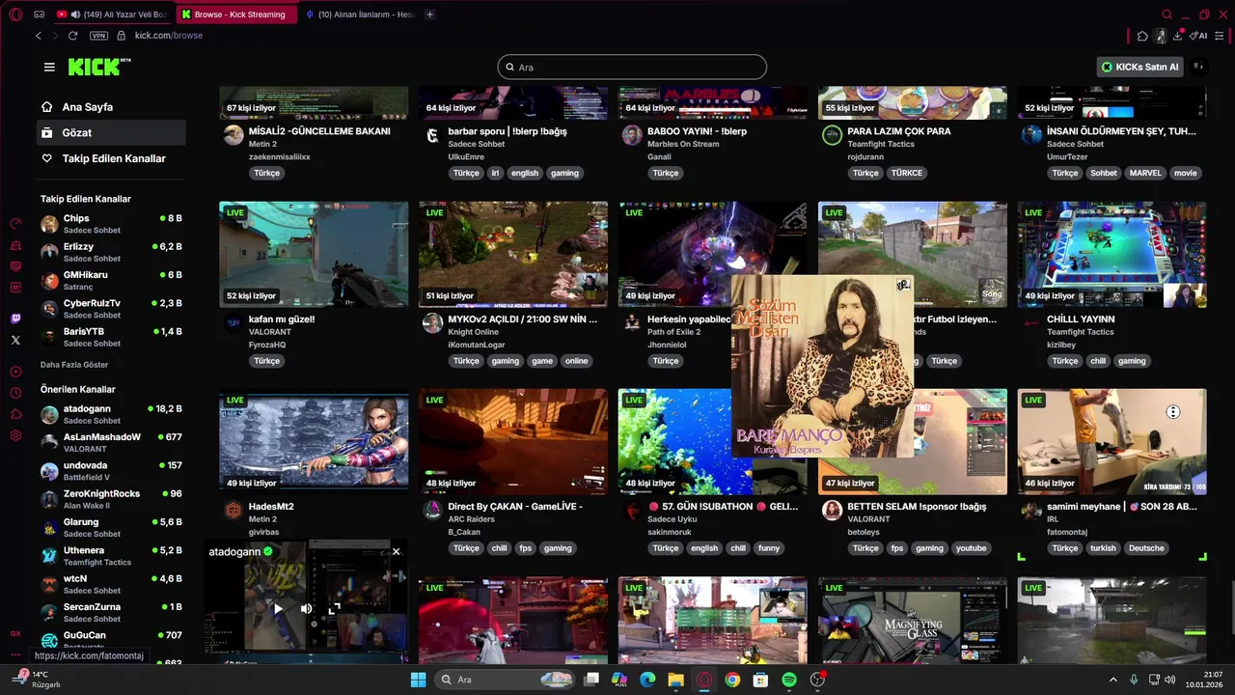Open a new browser tab with plus
Image resolution: width=1235 pixels, height=695 pixels.
429,14
